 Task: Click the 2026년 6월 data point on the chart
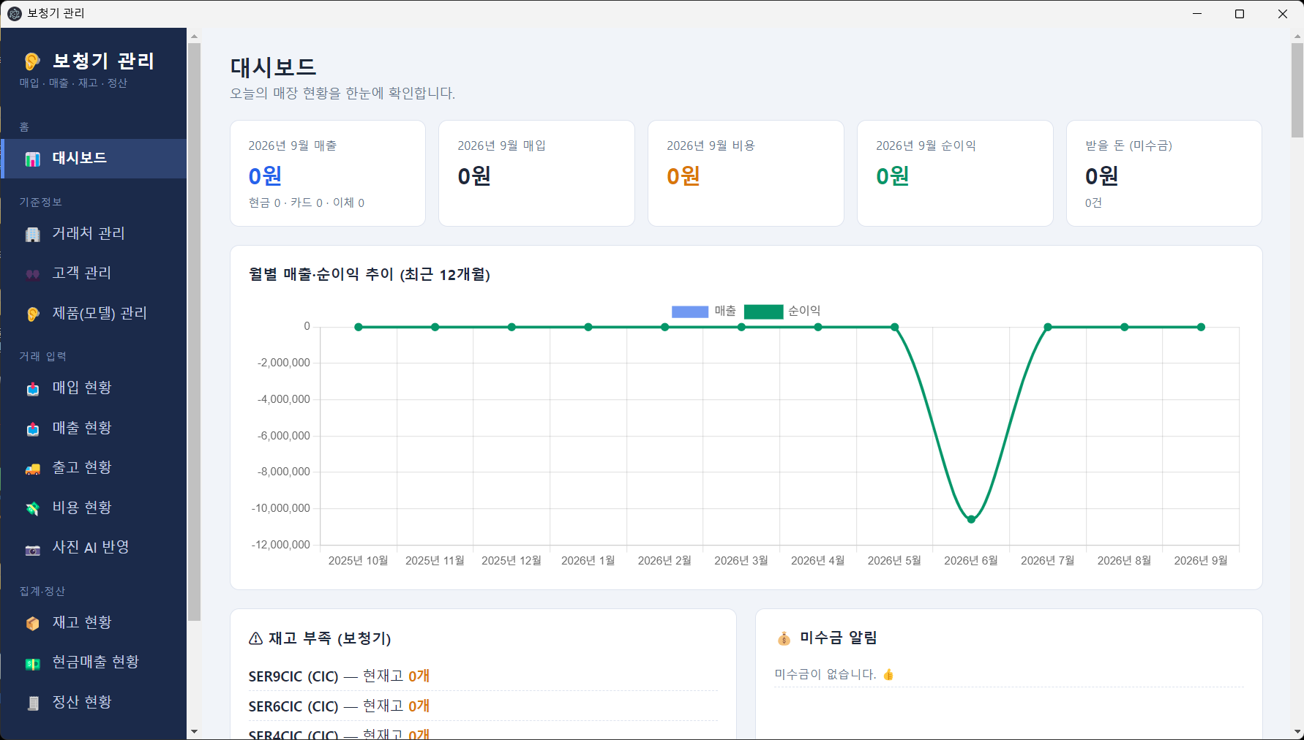click(971, 519)
